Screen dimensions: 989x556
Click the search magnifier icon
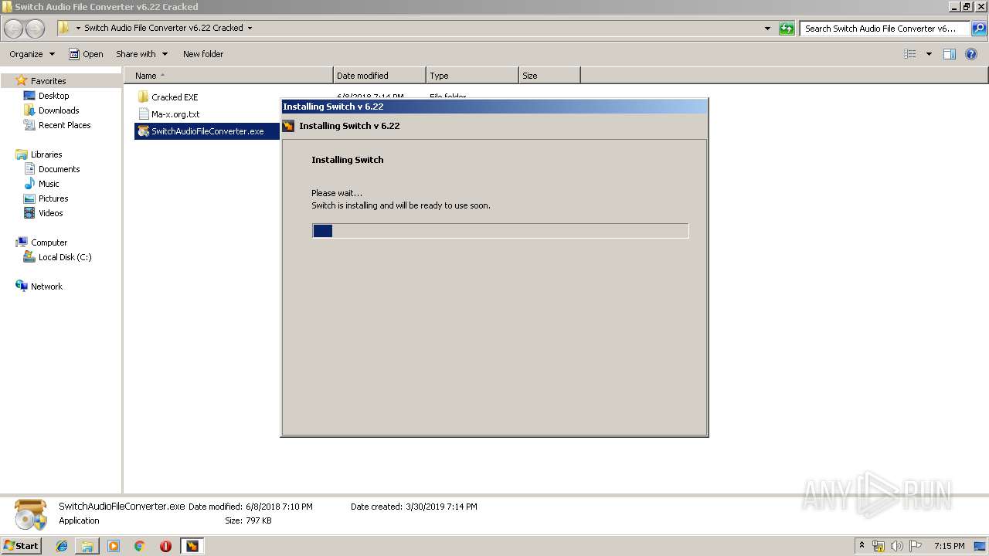(x=978, y=29)
